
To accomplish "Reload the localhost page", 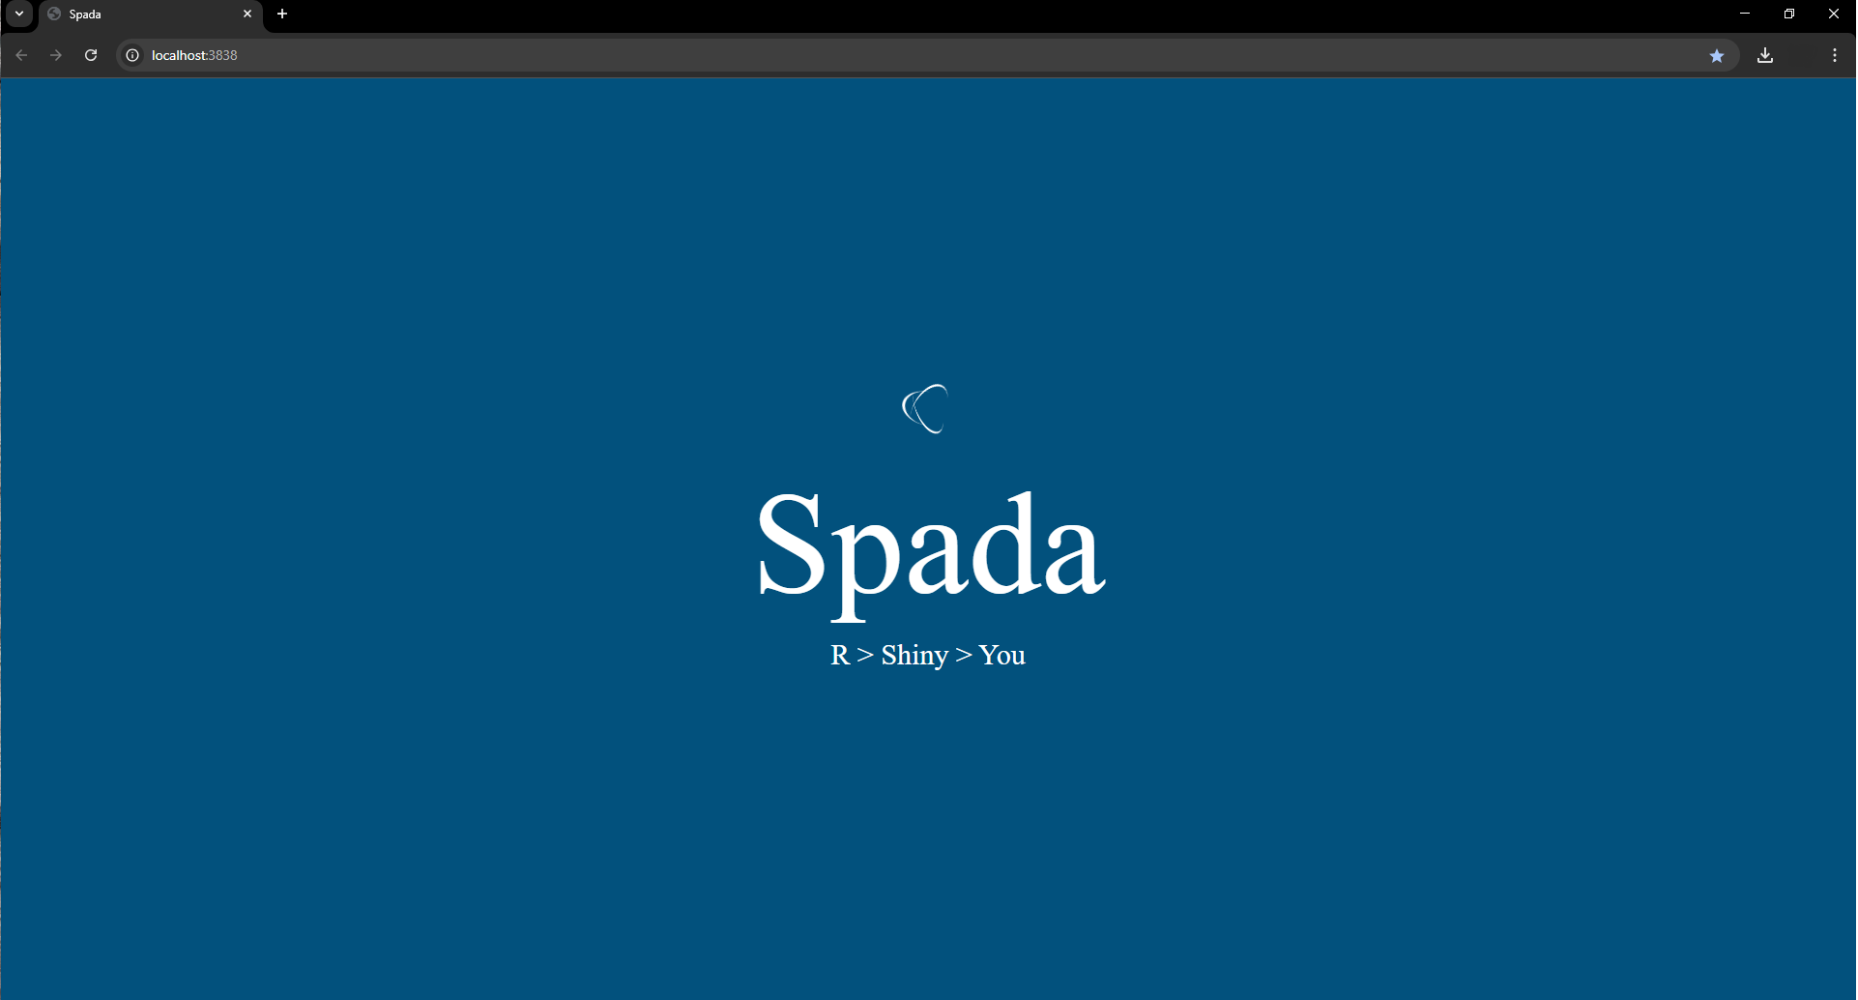I will [x=91, y=55].
